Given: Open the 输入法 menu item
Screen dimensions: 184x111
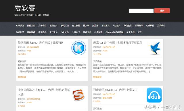Looking at the screenshot, I should (x=86, y=26).
